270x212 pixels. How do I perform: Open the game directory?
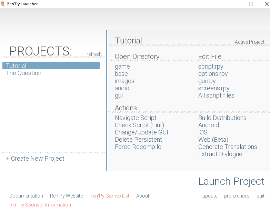click(122, 67)
